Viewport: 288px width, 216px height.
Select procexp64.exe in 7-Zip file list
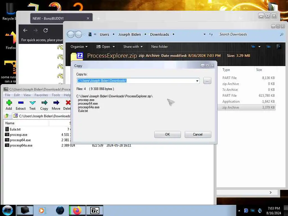pos(20,140)
